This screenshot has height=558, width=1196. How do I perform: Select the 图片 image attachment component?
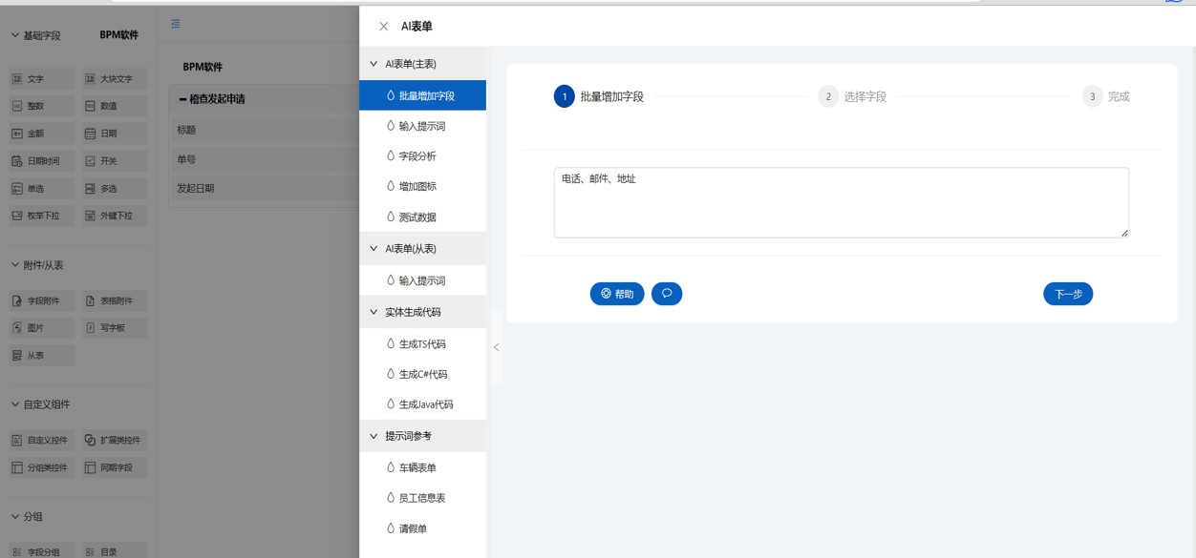(41, 328)
